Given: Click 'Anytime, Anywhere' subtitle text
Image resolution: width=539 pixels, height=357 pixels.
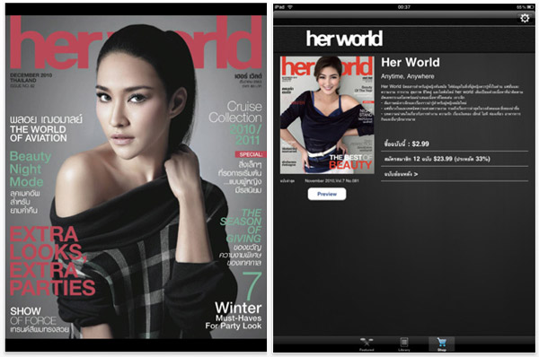Looking at the screenshot, I should click(407, 76).
